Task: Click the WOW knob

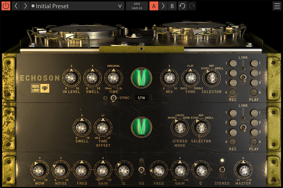Action: point(40,170)
